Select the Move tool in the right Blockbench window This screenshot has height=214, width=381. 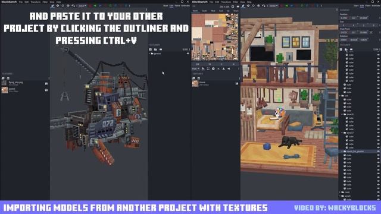pos(243,5)
